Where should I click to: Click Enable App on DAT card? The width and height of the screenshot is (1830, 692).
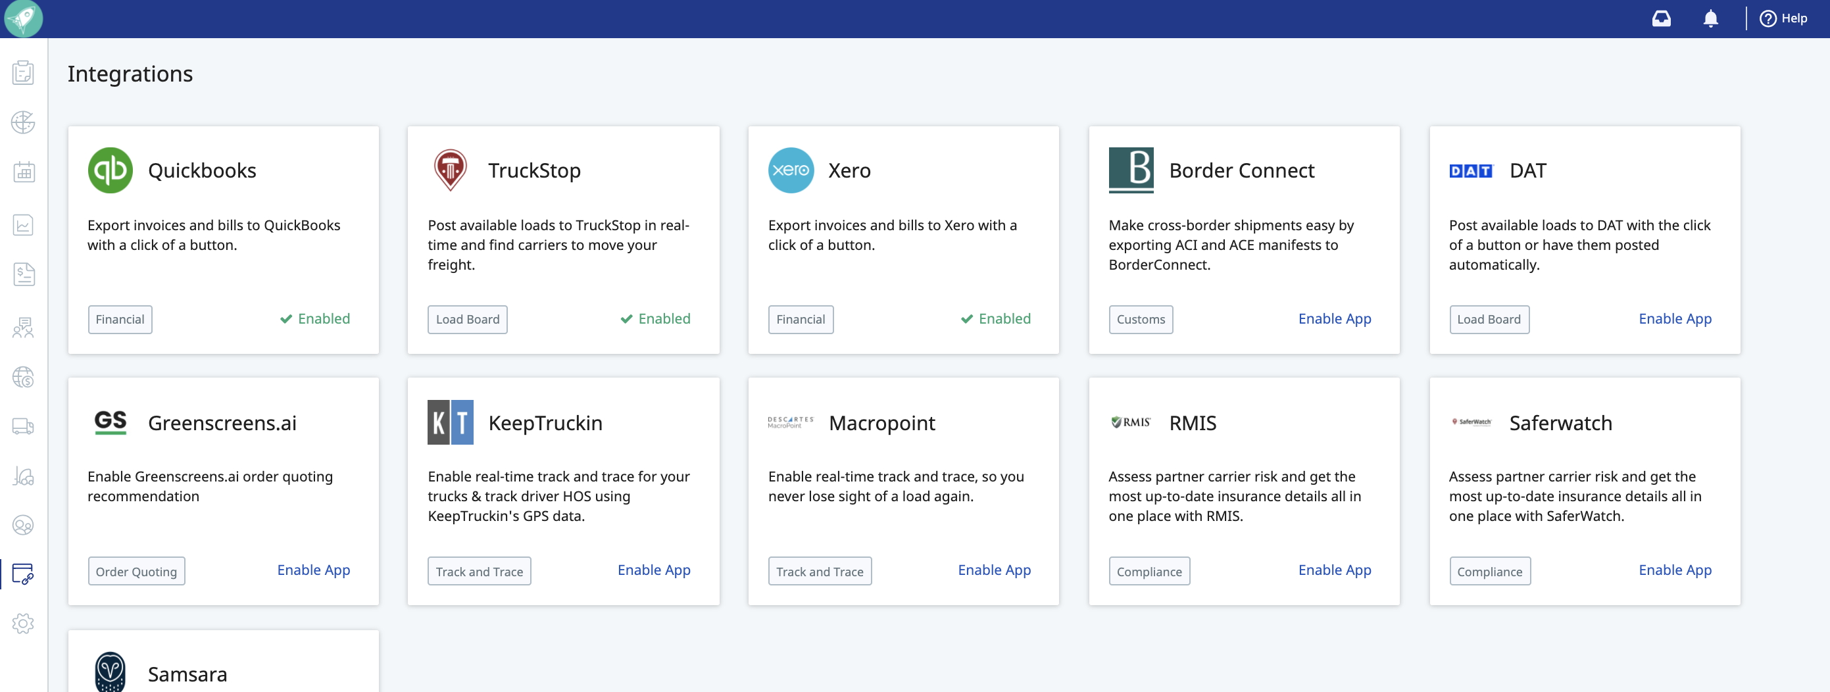tap(1675, 319)
